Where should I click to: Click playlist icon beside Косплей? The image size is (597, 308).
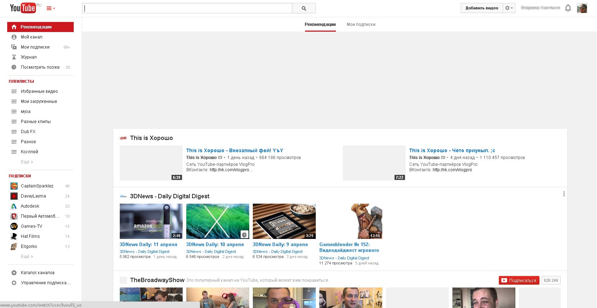coord(14,152)
